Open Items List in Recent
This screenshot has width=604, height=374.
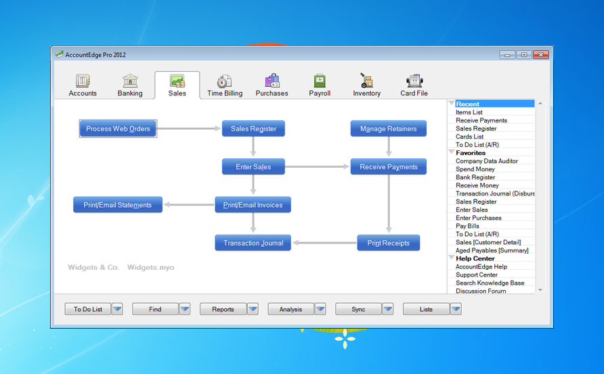pos(469,112)
